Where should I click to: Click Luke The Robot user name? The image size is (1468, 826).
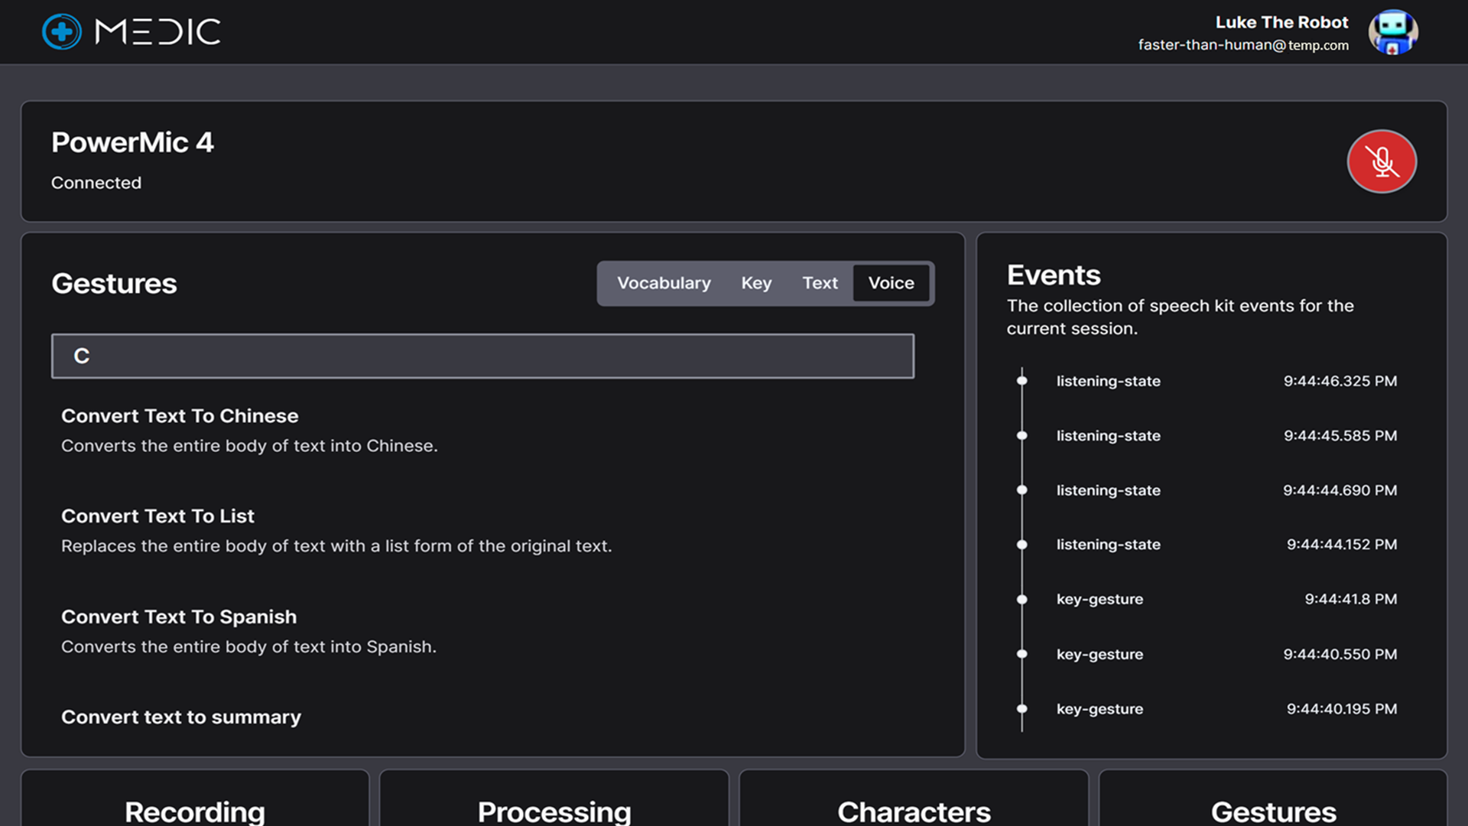pos(1281,22)
